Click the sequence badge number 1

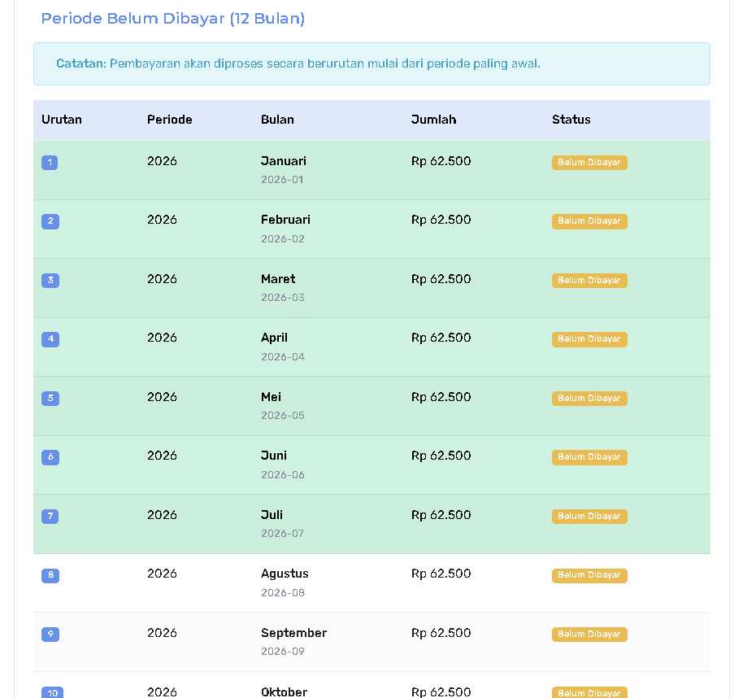[50, 163]
